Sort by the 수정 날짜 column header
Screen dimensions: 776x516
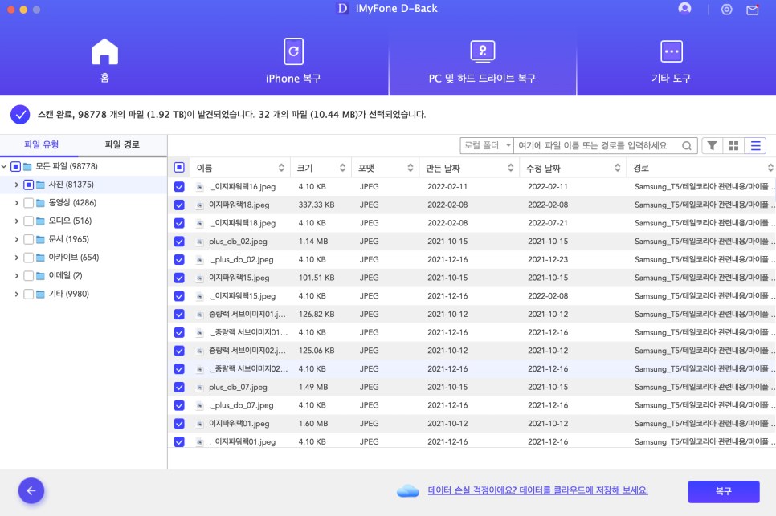click(573, 168)
